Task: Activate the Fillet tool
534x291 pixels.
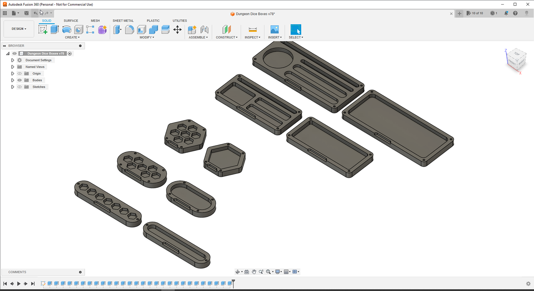Action: [130, 30]
